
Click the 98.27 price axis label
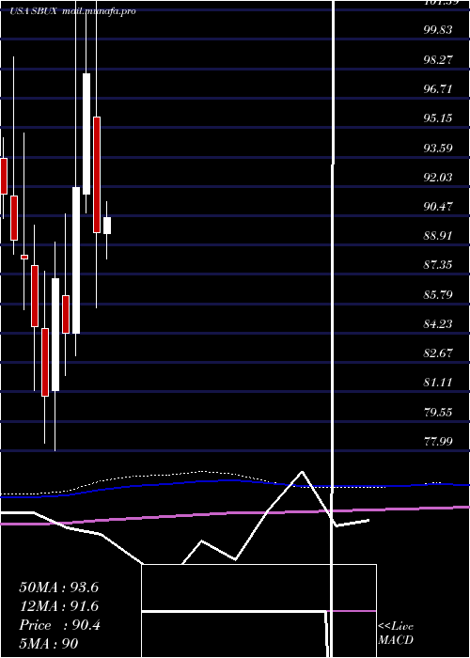point(439,59)
